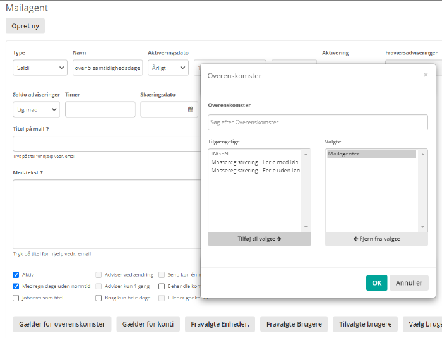Close the Overenskomster dialog with X

coord(426,75)
